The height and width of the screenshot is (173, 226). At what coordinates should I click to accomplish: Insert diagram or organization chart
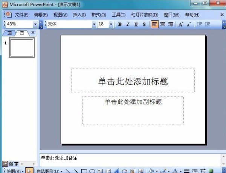[124, 171]
